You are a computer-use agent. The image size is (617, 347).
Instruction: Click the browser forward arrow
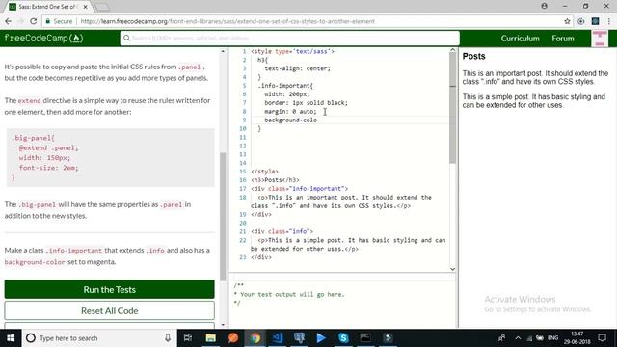(20, 21)
